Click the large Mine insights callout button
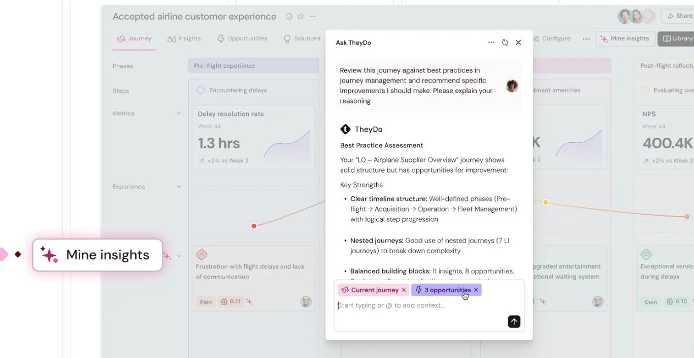694x358 pixels. click(x=97, y=255)
